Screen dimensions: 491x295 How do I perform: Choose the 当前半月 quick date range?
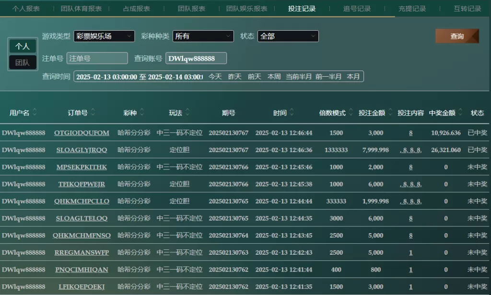click(299, 77)
